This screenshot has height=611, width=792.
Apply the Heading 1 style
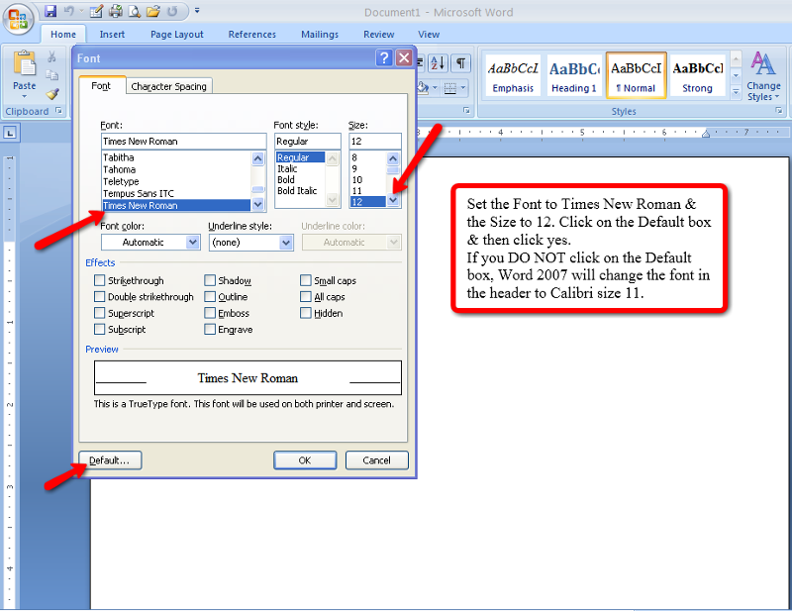click(x=574, y=75)
